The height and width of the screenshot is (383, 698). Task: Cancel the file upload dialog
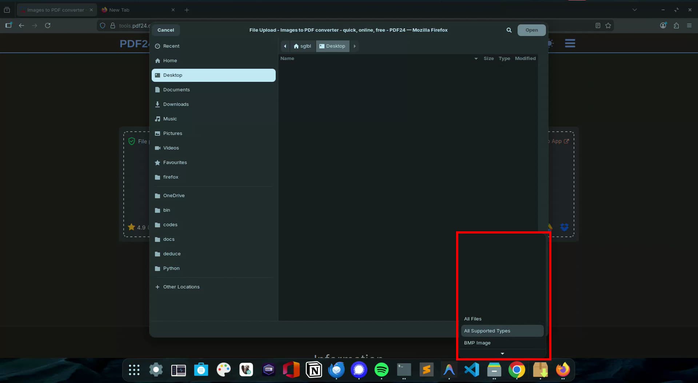(165, 30)
